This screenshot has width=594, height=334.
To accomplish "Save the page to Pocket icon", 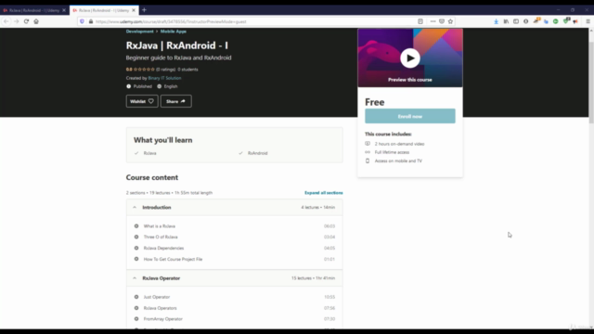I will pos(442,21).
